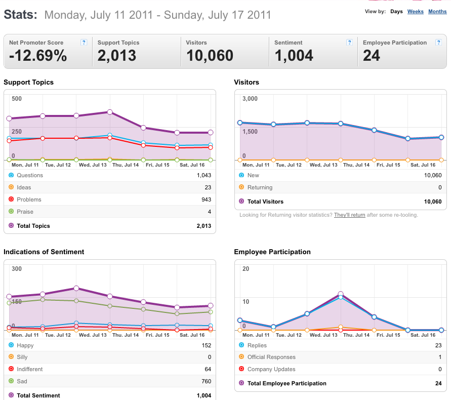This screenshot has height=400, width=451.
Task: Click the Visitors summary tile
Action: (x=225, y=52)
